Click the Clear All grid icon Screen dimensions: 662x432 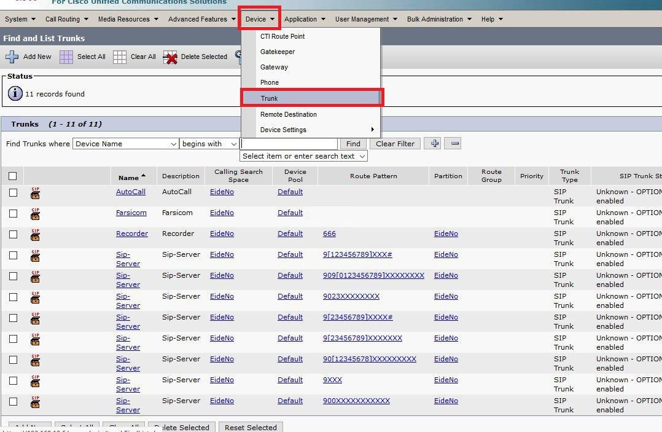(x=120, y=57)
